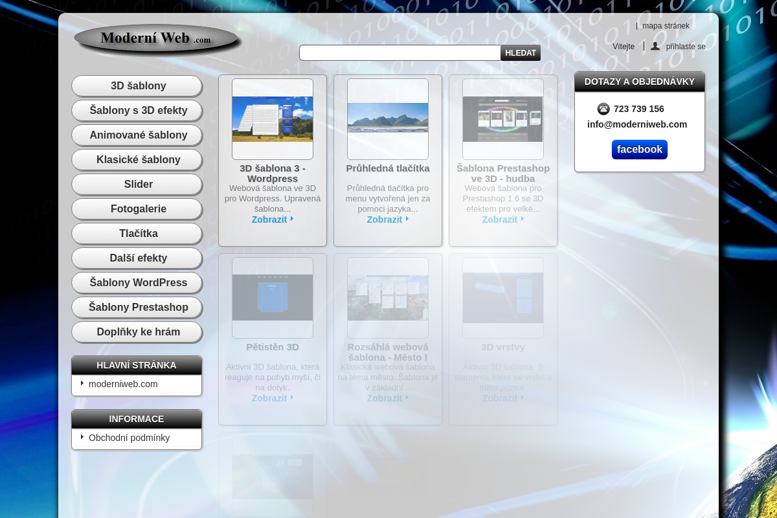777x518 pixels.
Task: Open the Obchodní podmínky link
Action: tap(129, 438)
